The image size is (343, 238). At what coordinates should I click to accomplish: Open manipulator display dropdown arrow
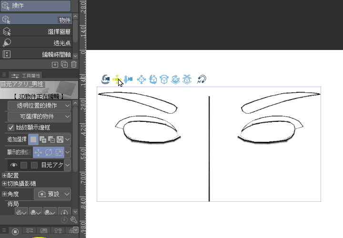coord(67,152)
